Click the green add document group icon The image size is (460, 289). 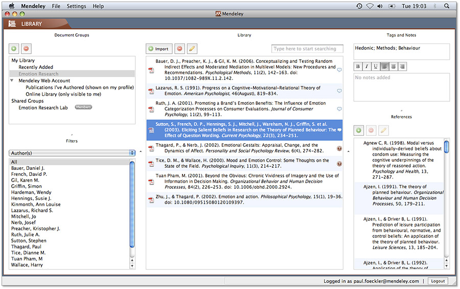pos(14,49)
